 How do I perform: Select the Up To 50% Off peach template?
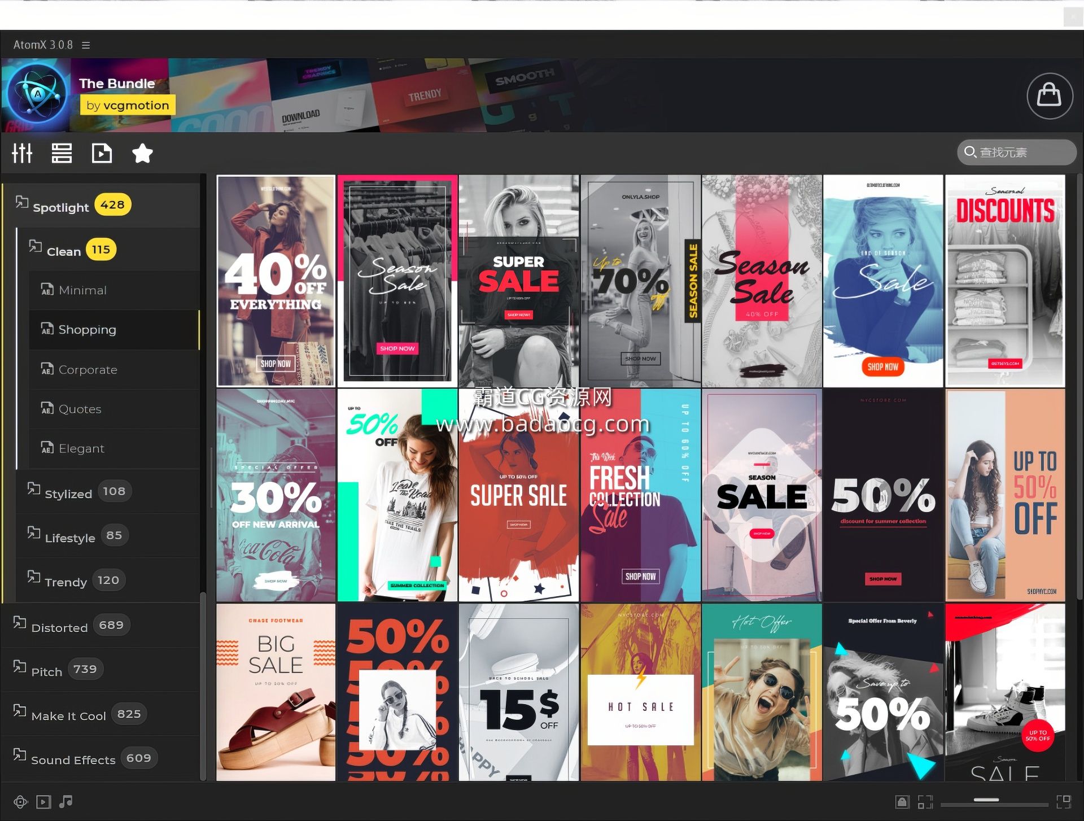1006,495
